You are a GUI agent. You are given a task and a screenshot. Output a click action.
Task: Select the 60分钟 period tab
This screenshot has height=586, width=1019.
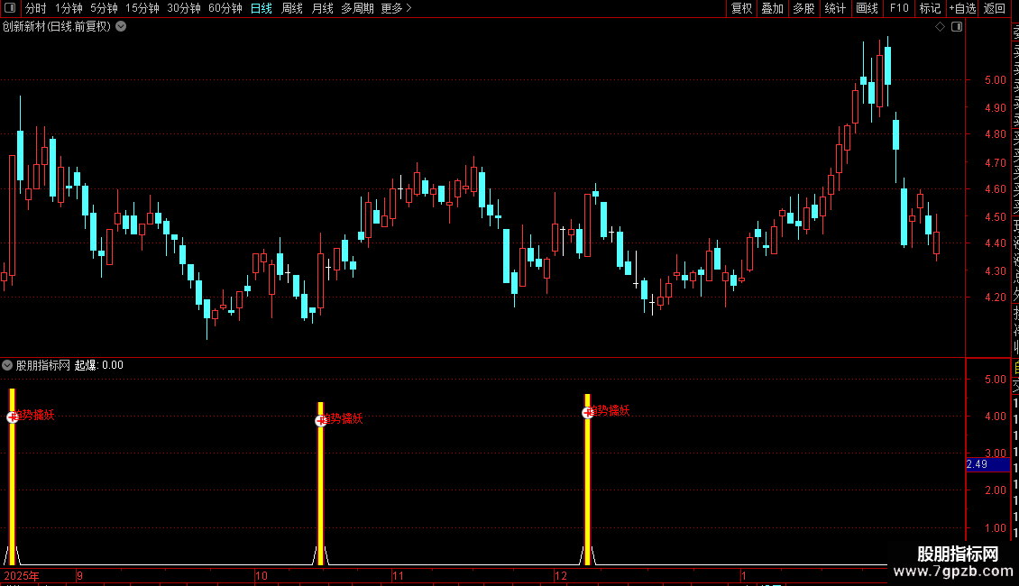pos(225,8)
